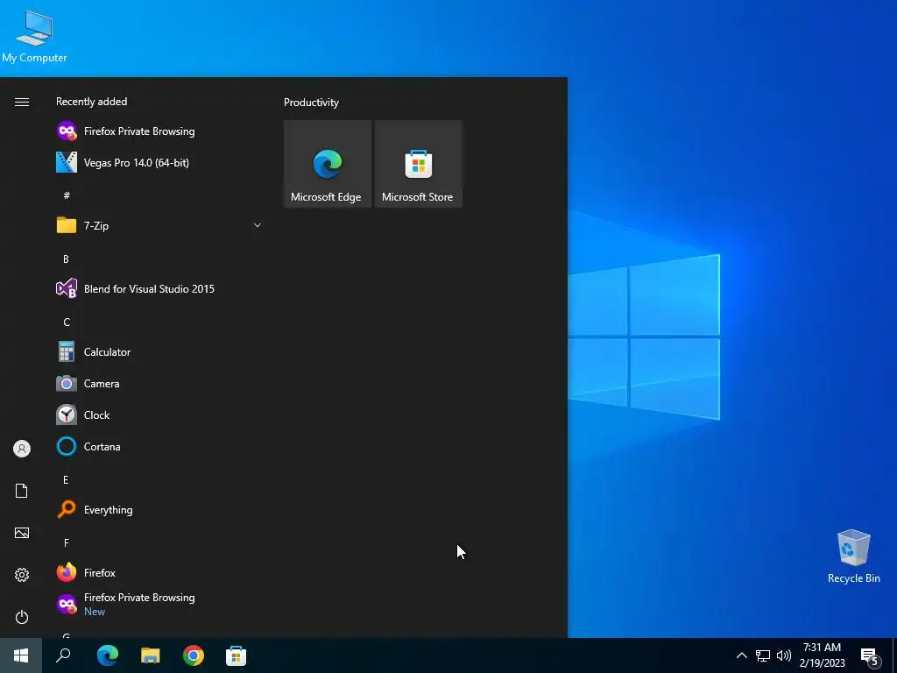This screenshot has height=673, width=897.
Task: Click the Productivity group header
Action: click(x=311, y=103)
